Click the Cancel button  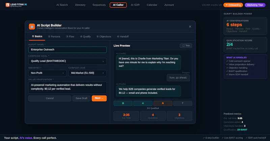(x=50, y=98)
